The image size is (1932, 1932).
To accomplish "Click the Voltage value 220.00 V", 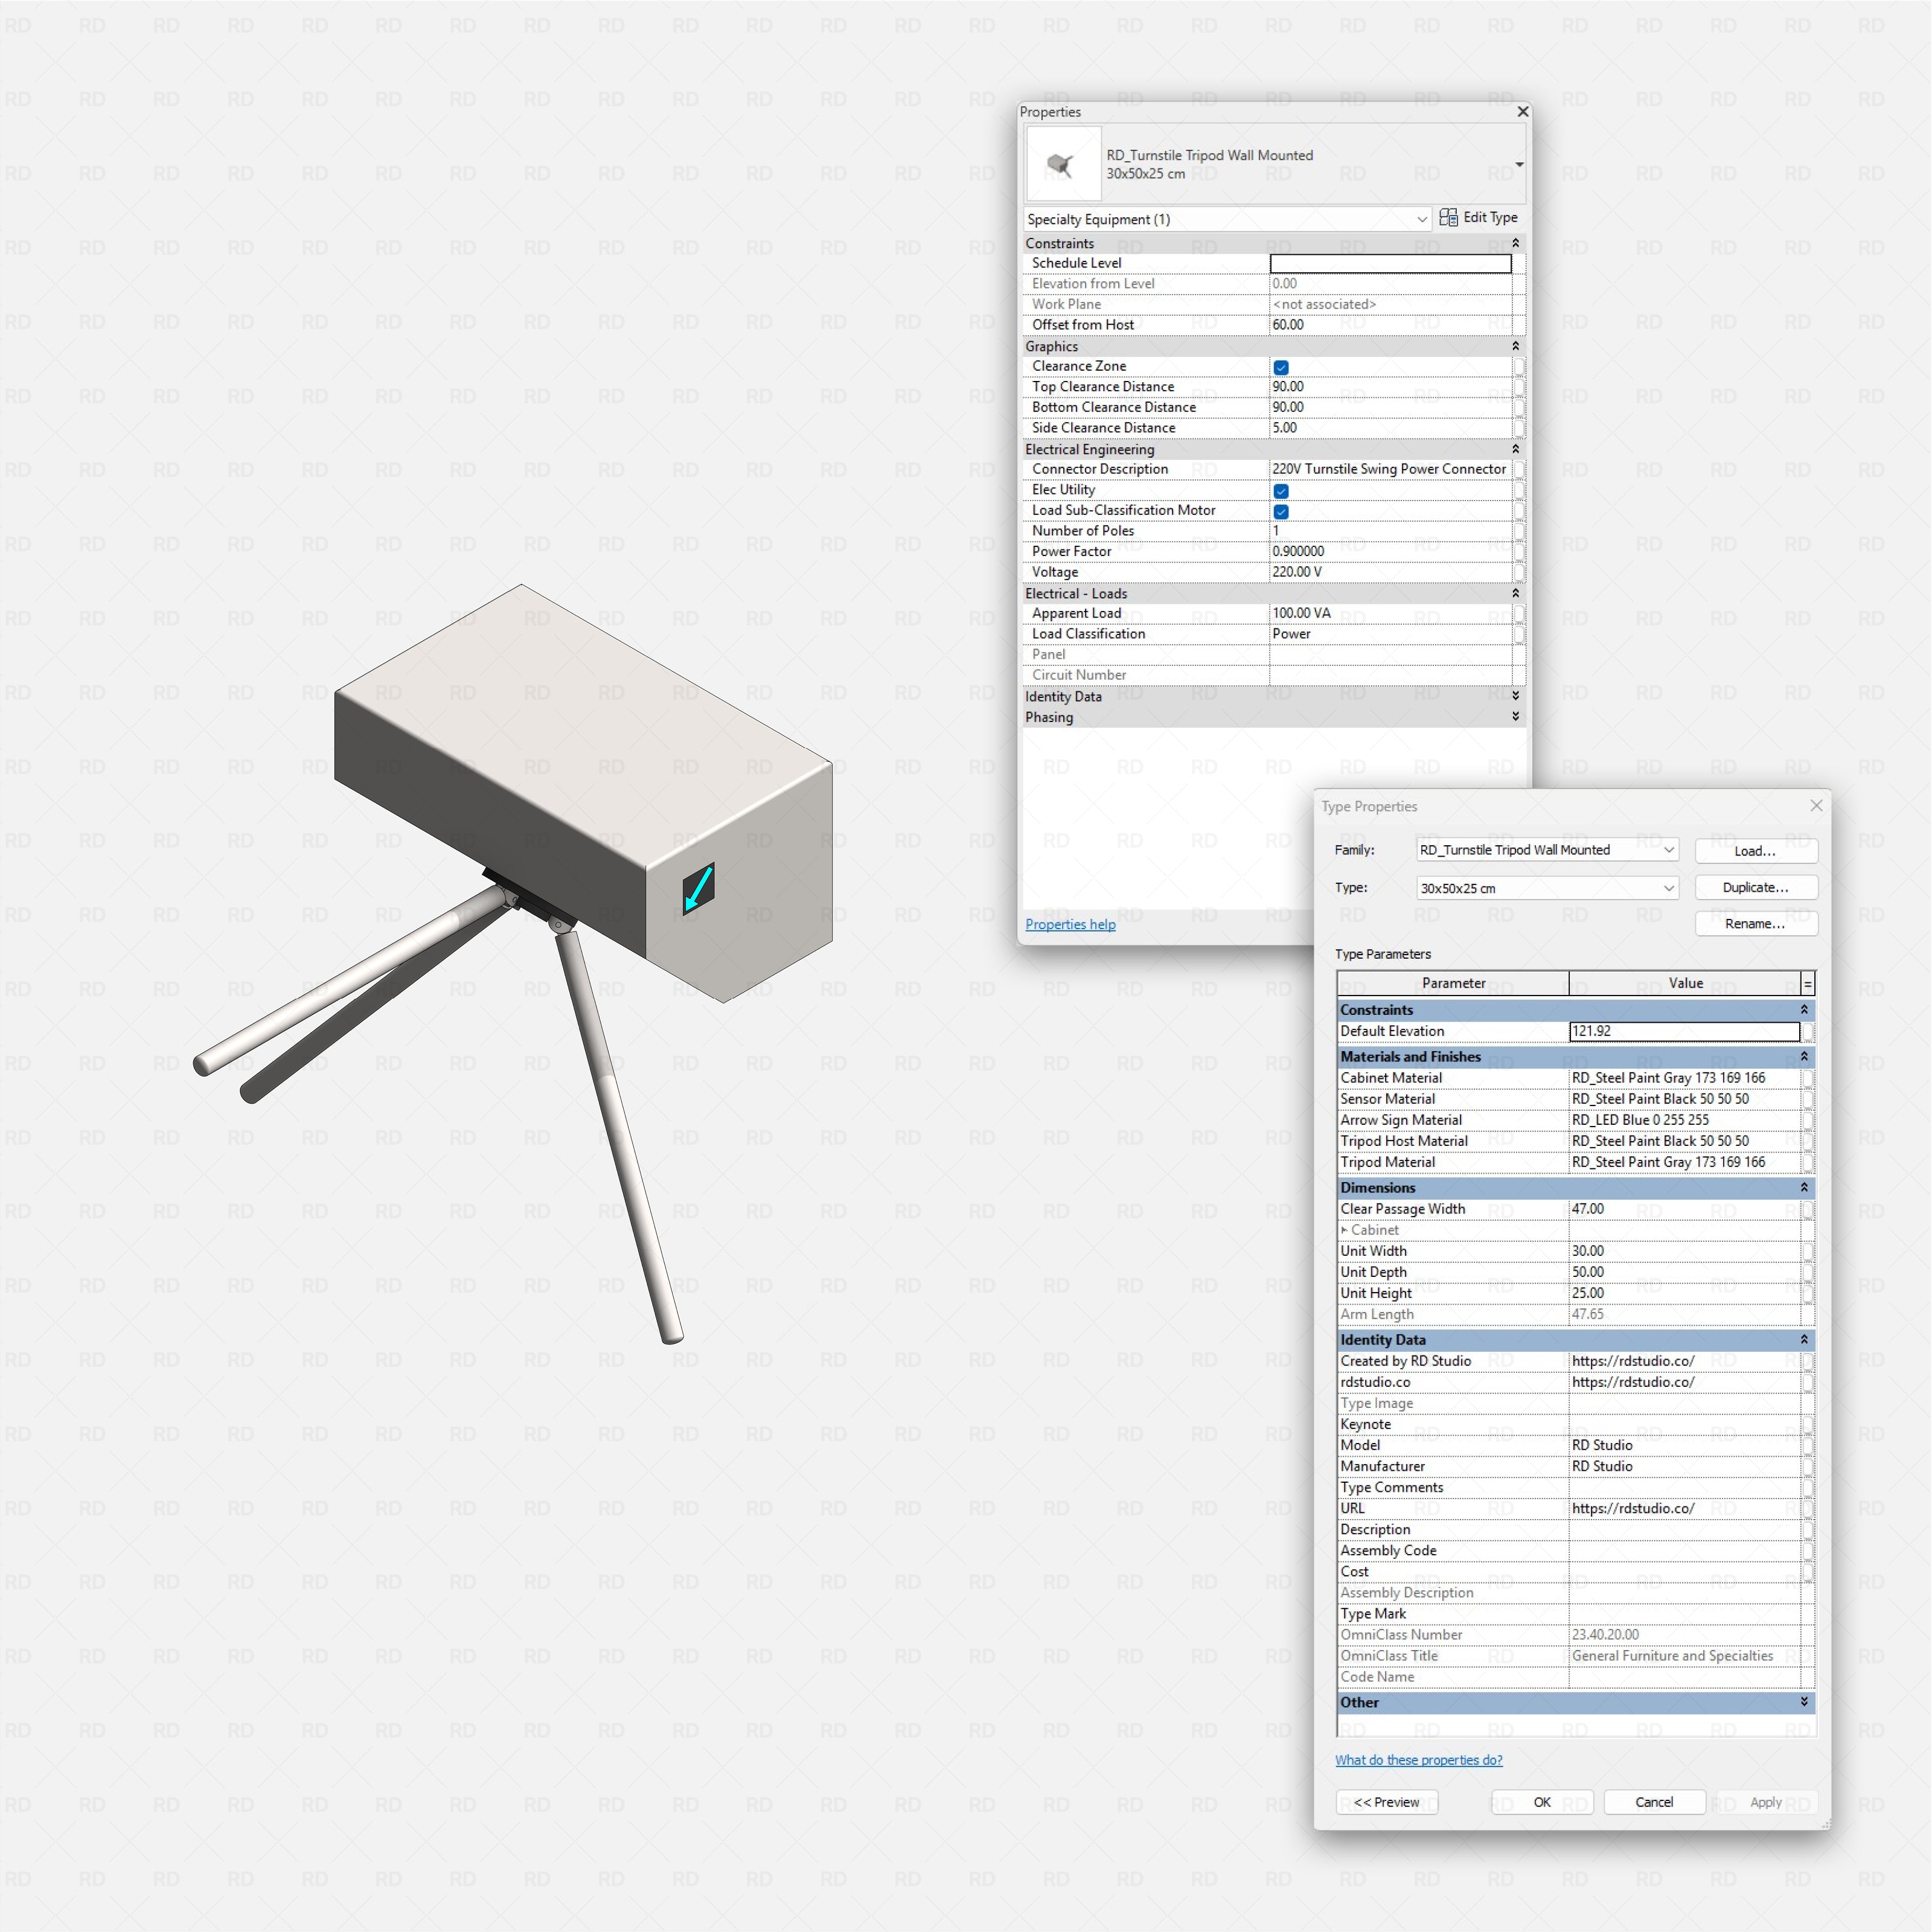I will tap(1390, 572).
